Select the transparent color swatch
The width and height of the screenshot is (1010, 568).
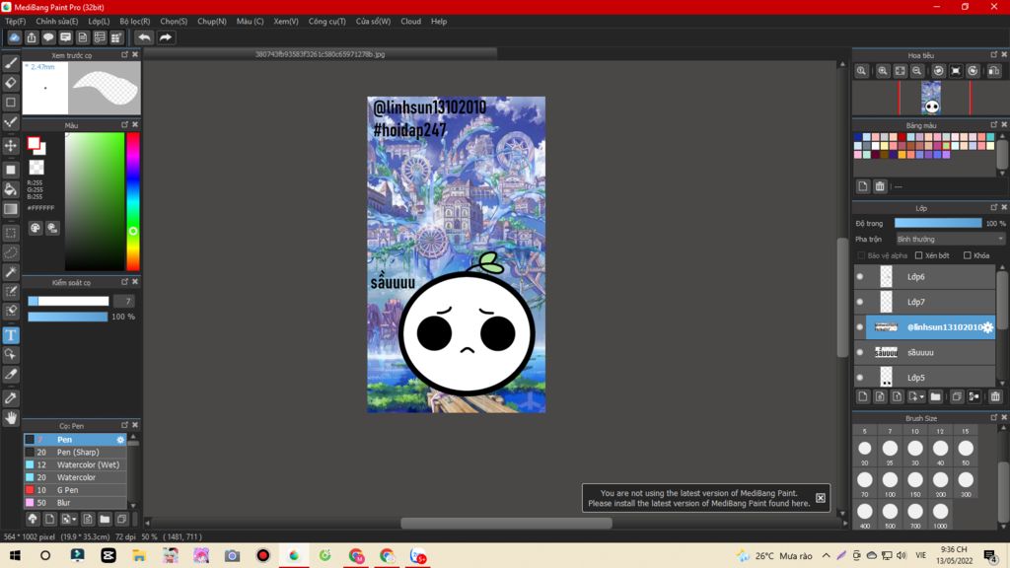(36, 168)
